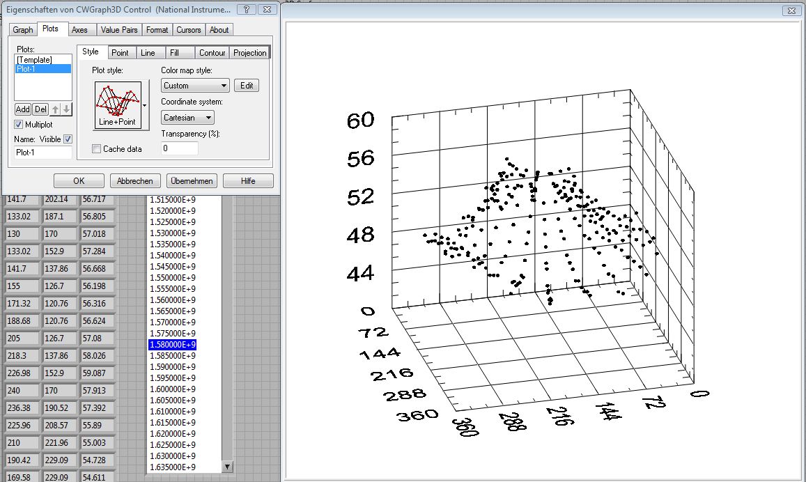Click the dialog's question mark help icon
The height and width of the screenshot is (482, 806).
click(246, 10)
